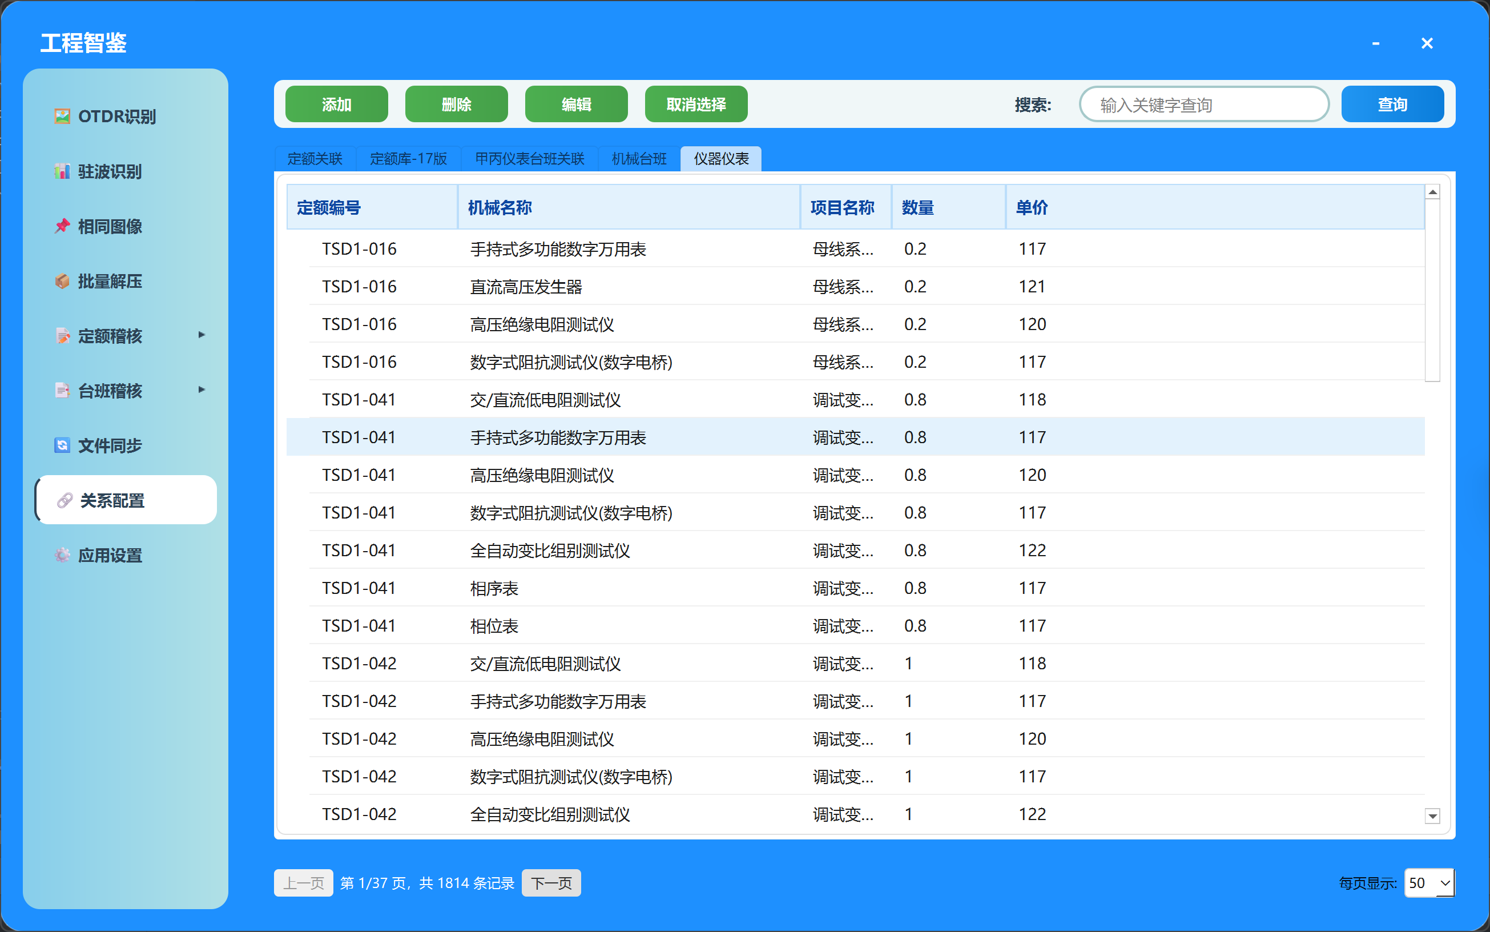
Task: Go to next page with 下一页
Action: 551,883
